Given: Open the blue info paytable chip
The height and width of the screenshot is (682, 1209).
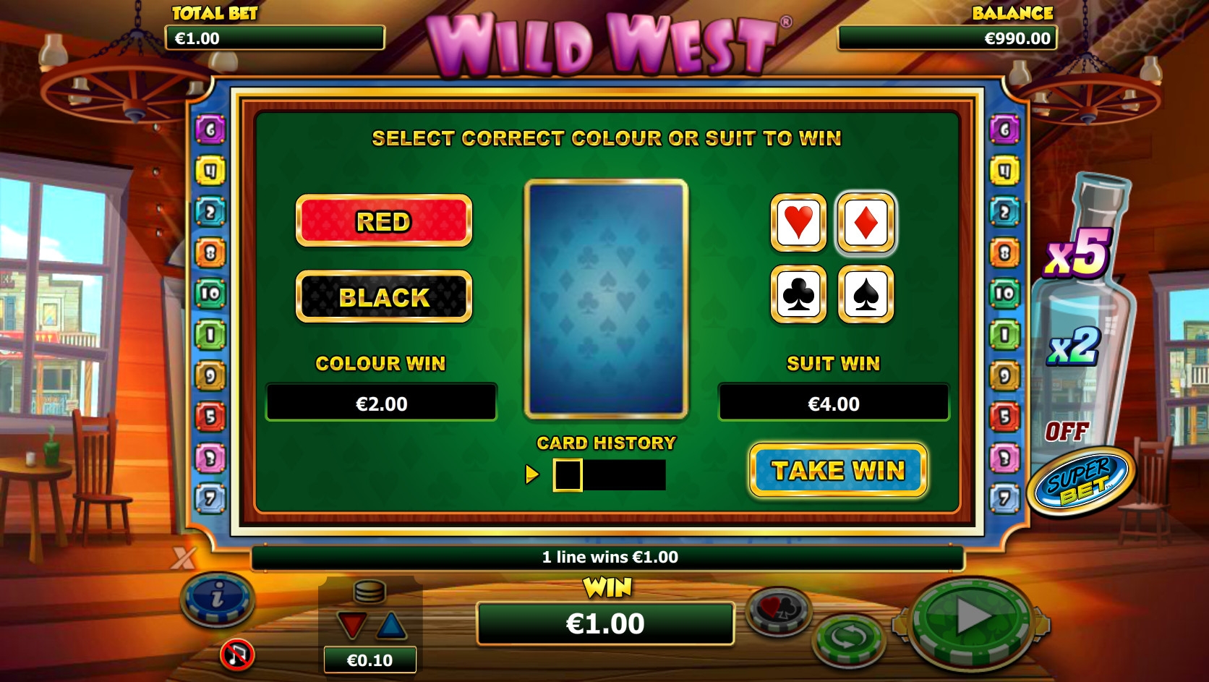Looking at the screenshot, I should (217, 598).
